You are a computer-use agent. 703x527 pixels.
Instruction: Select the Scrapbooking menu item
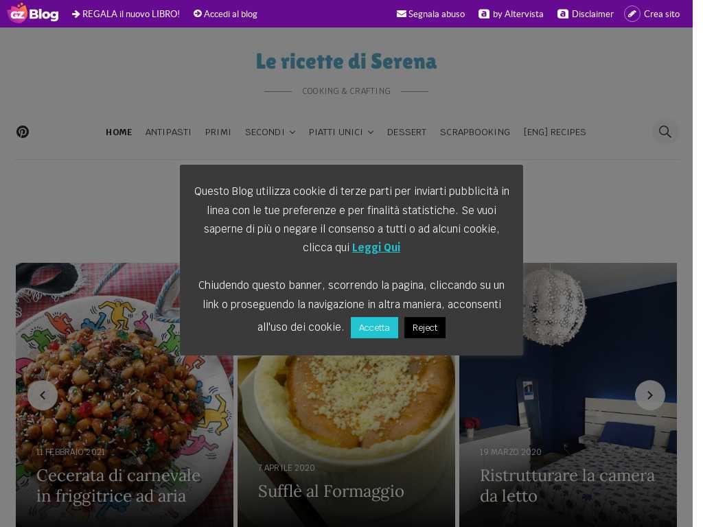click(475, 132)
